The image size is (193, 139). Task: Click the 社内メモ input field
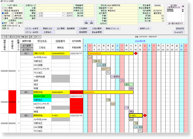123,23
